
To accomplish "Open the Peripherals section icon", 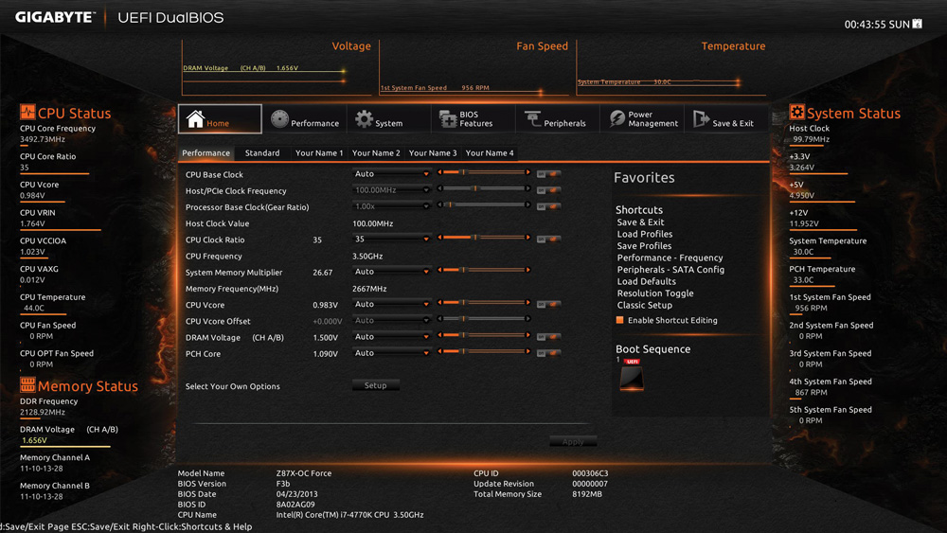I will [532, 119].
